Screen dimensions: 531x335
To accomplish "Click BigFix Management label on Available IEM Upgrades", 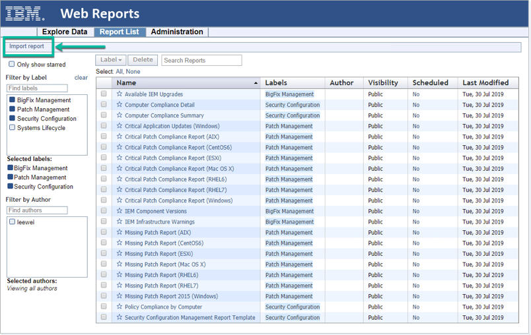I will [289, 94].
